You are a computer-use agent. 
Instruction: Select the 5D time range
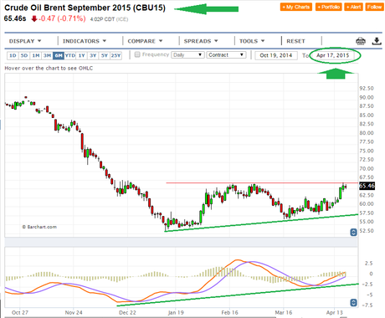point(24,55)
